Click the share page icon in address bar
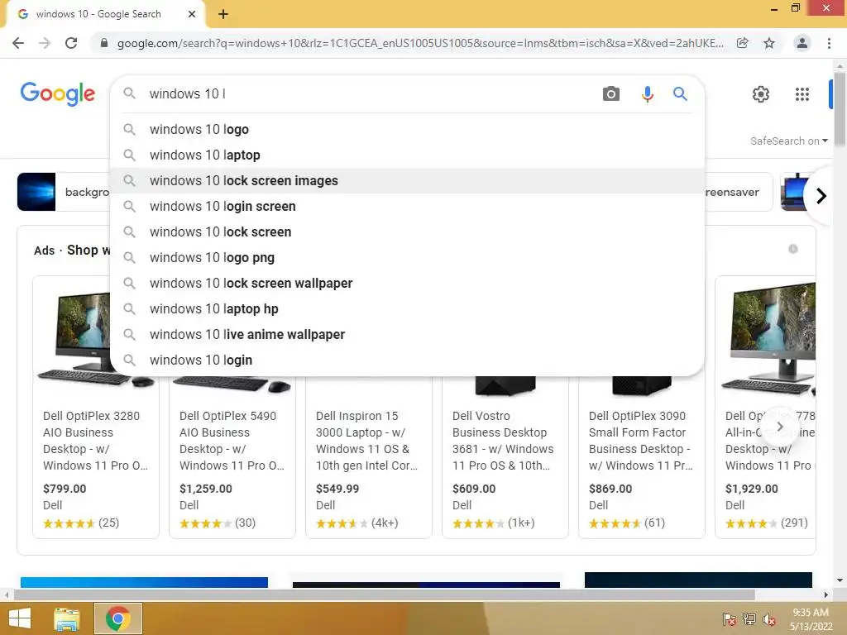This screenshot has width=847, height=635. tap(743, 43)
